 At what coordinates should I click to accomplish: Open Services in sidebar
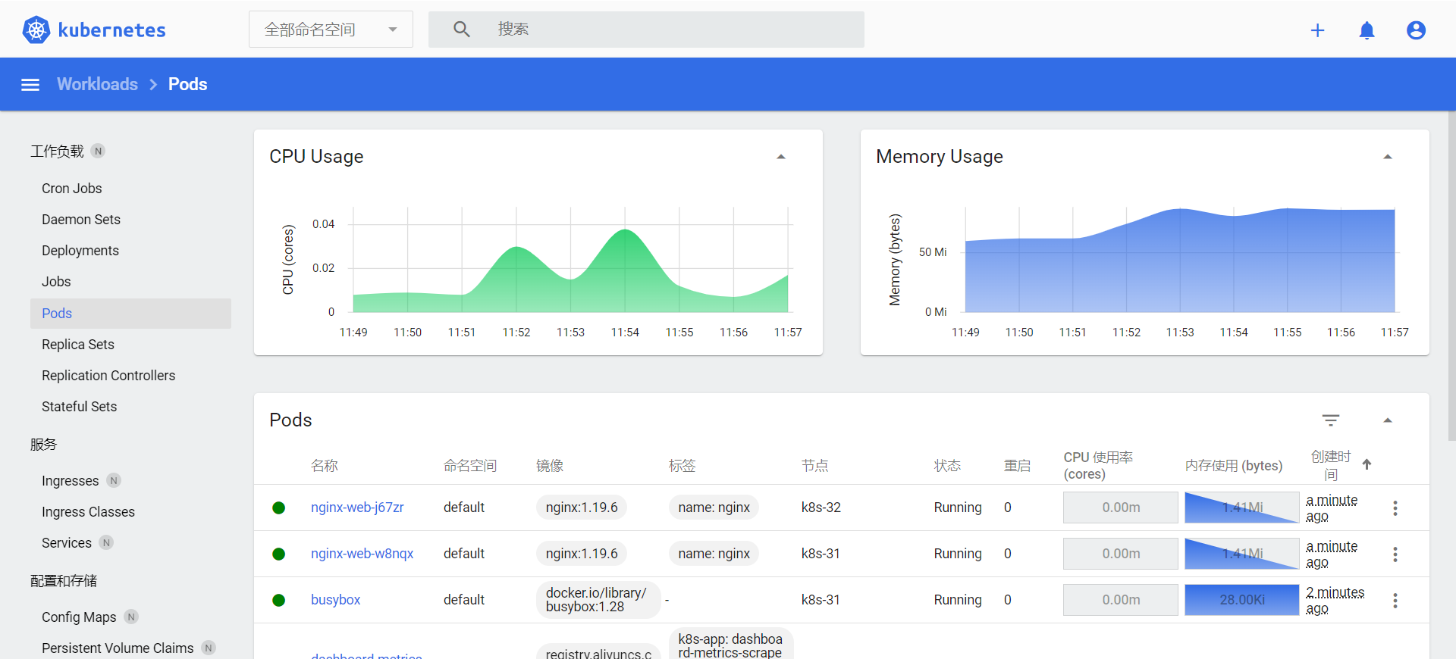click(67, 543)
